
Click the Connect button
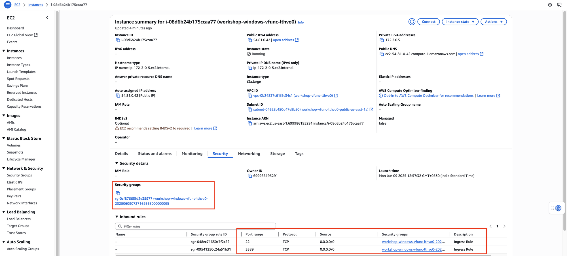click(x=428, y=22)
